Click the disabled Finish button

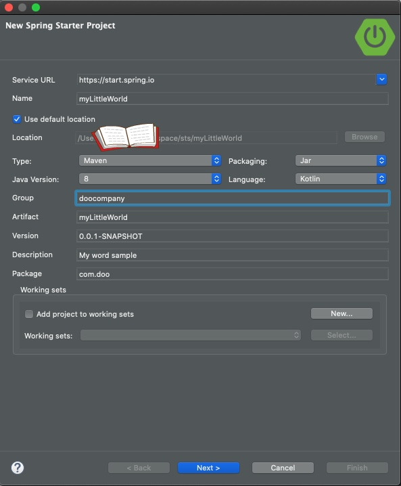coord(357,468)
